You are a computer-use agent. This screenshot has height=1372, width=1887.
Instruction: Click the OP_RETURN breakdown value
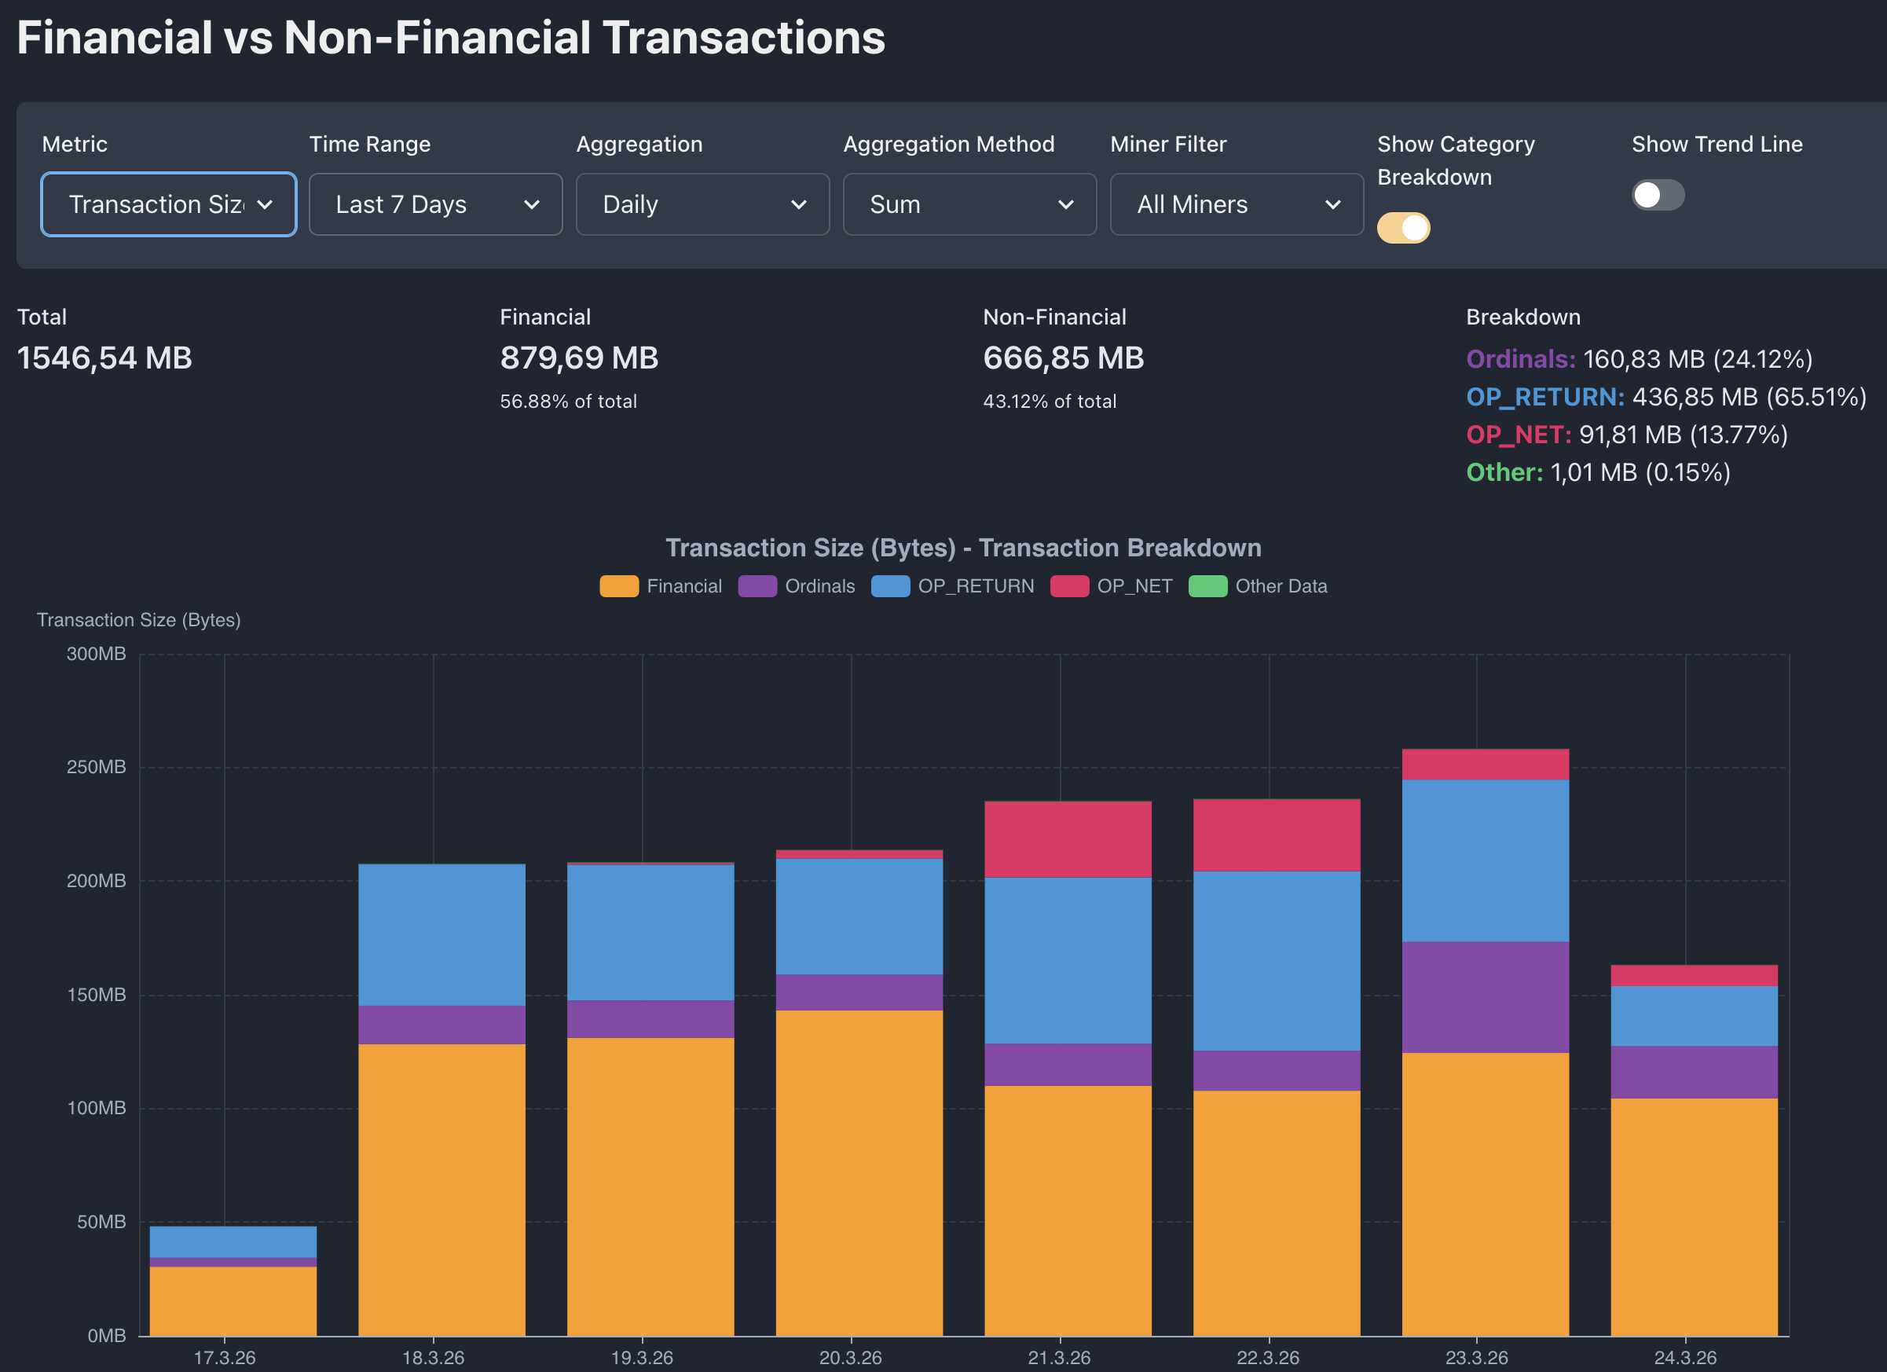1747,397
